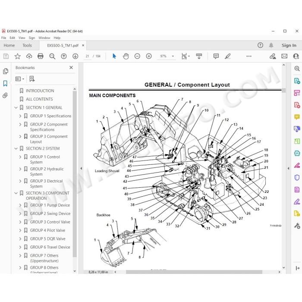Go to the next page arrow
The image size is (302, 302).
[x=75, y=56]
